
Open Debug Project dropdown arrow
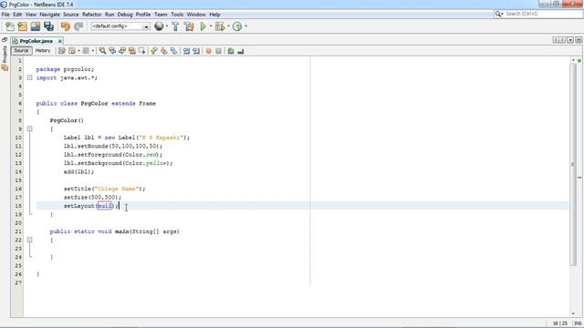[228, 26]
